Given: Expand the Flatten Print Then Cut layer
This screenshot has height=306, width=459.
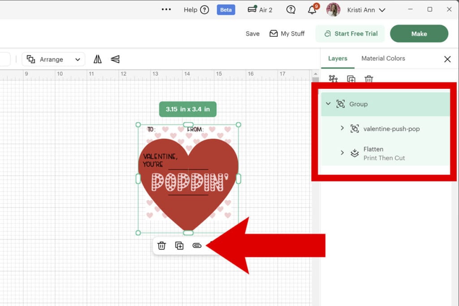Looking at the screenshot, I should coord(342,153).
